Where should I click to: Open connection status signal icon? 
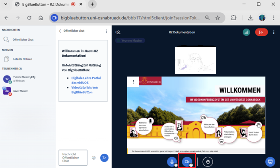(x=247, y=32)
